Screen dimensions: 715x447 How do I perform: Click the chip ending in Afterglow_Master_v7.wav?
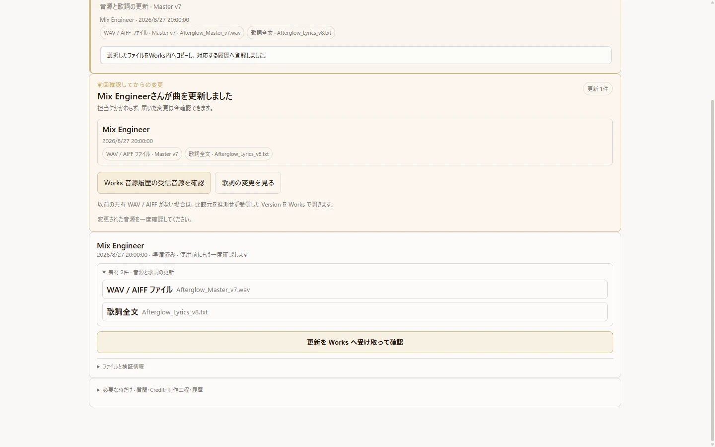click(172, 33)
